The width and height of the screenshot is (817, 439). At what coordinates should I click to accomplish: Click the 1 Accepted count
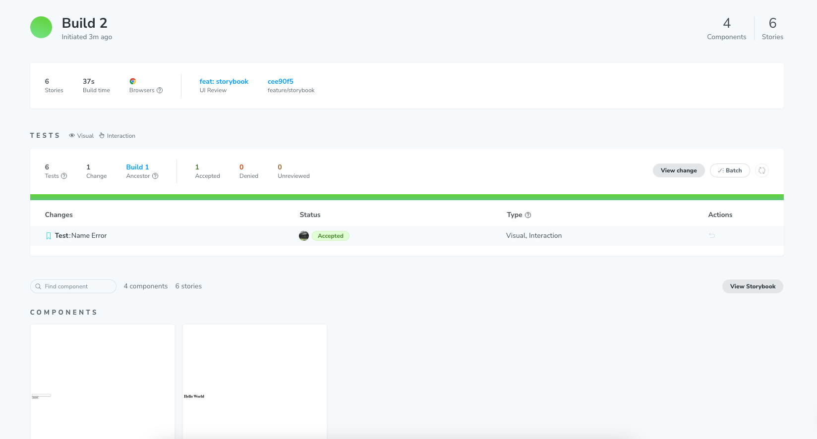(x=207, y=171)
